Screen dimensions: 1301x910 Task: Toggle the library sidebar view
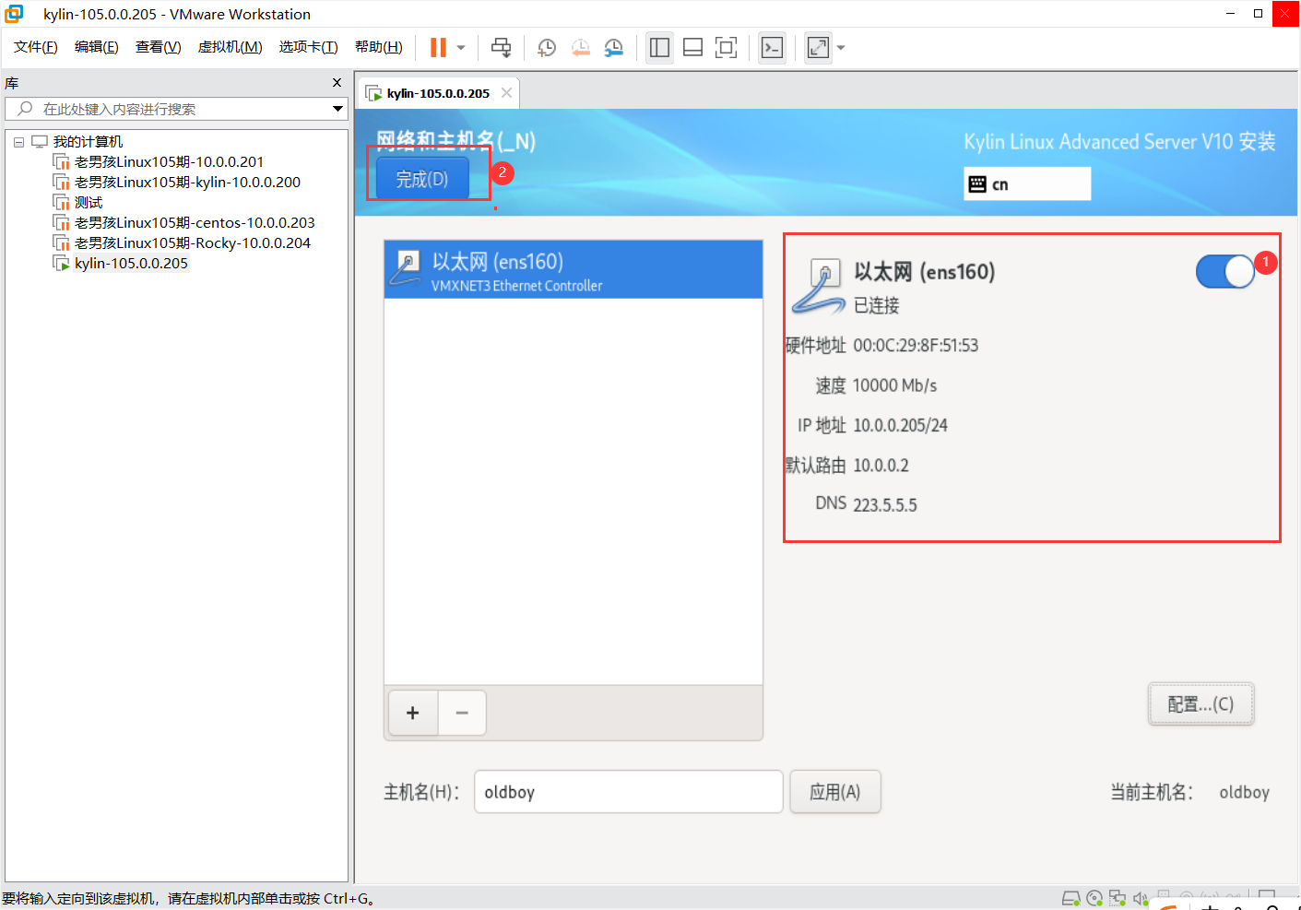(x=659, y=48)
